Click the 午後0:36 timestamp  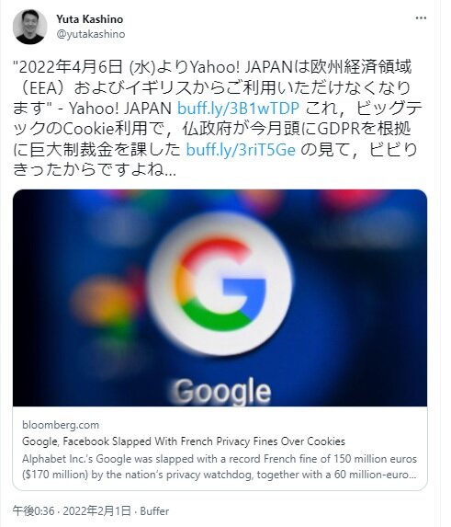[33, 510]
